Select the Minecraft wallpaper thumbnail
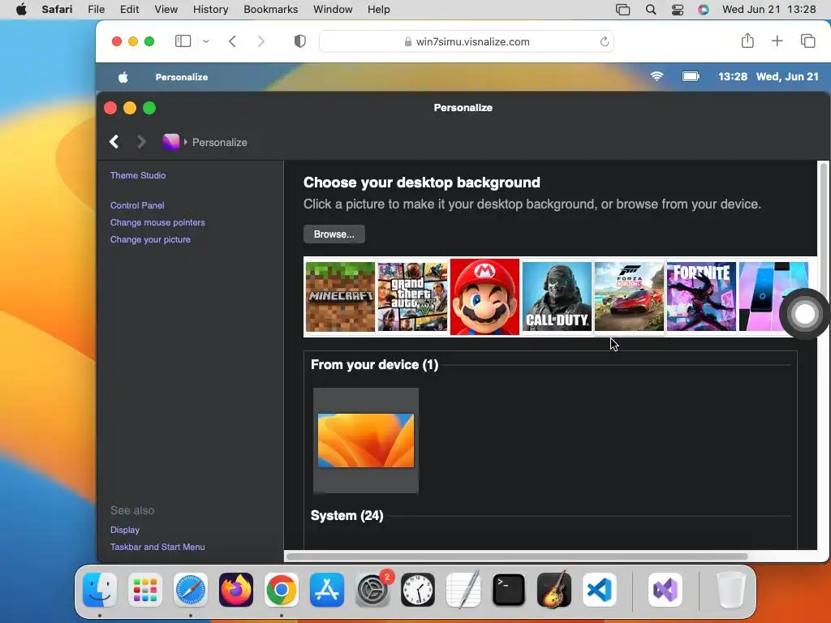Viewport: 831px width, 623px height. pyautogui.click(x=340, y=297)
